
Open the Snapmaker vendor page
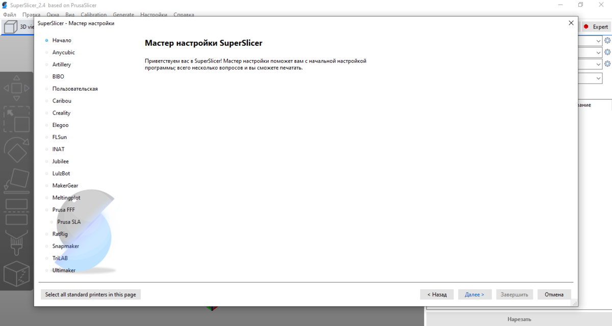pos(65,246)
